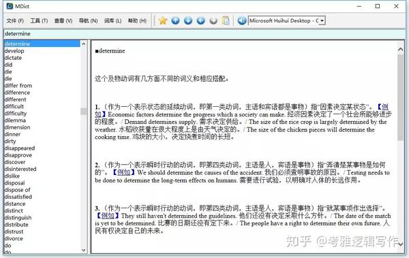The height and width of the screenshot is (258, 409).
Task: Click definition pane scroll down arrow
Action: [400, 244]
